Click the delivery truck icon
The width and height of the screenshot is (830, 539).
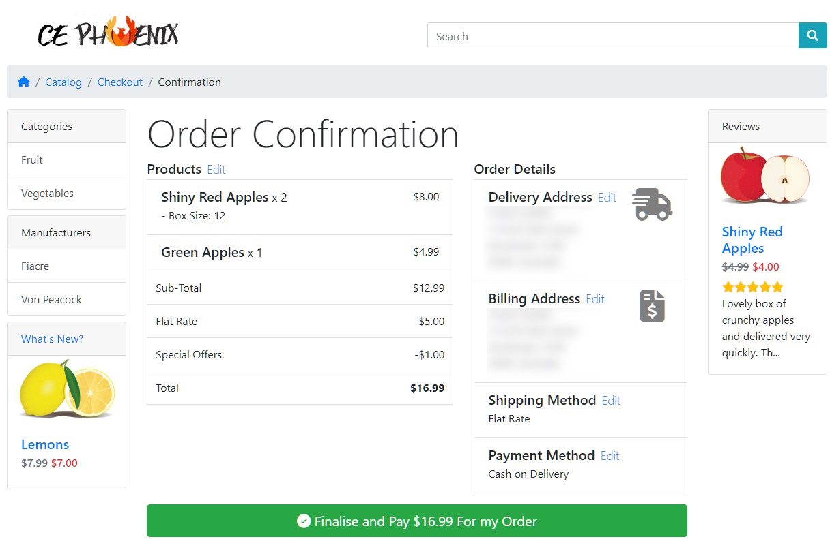pyautogui.click(x=652, y=204)
